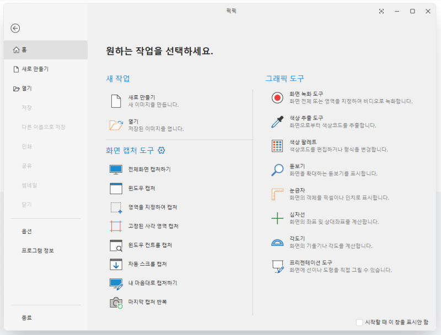The width and height of the screenshot is (441, 335).
Task: Click the back arrow icon
Action: pos(15,29)
